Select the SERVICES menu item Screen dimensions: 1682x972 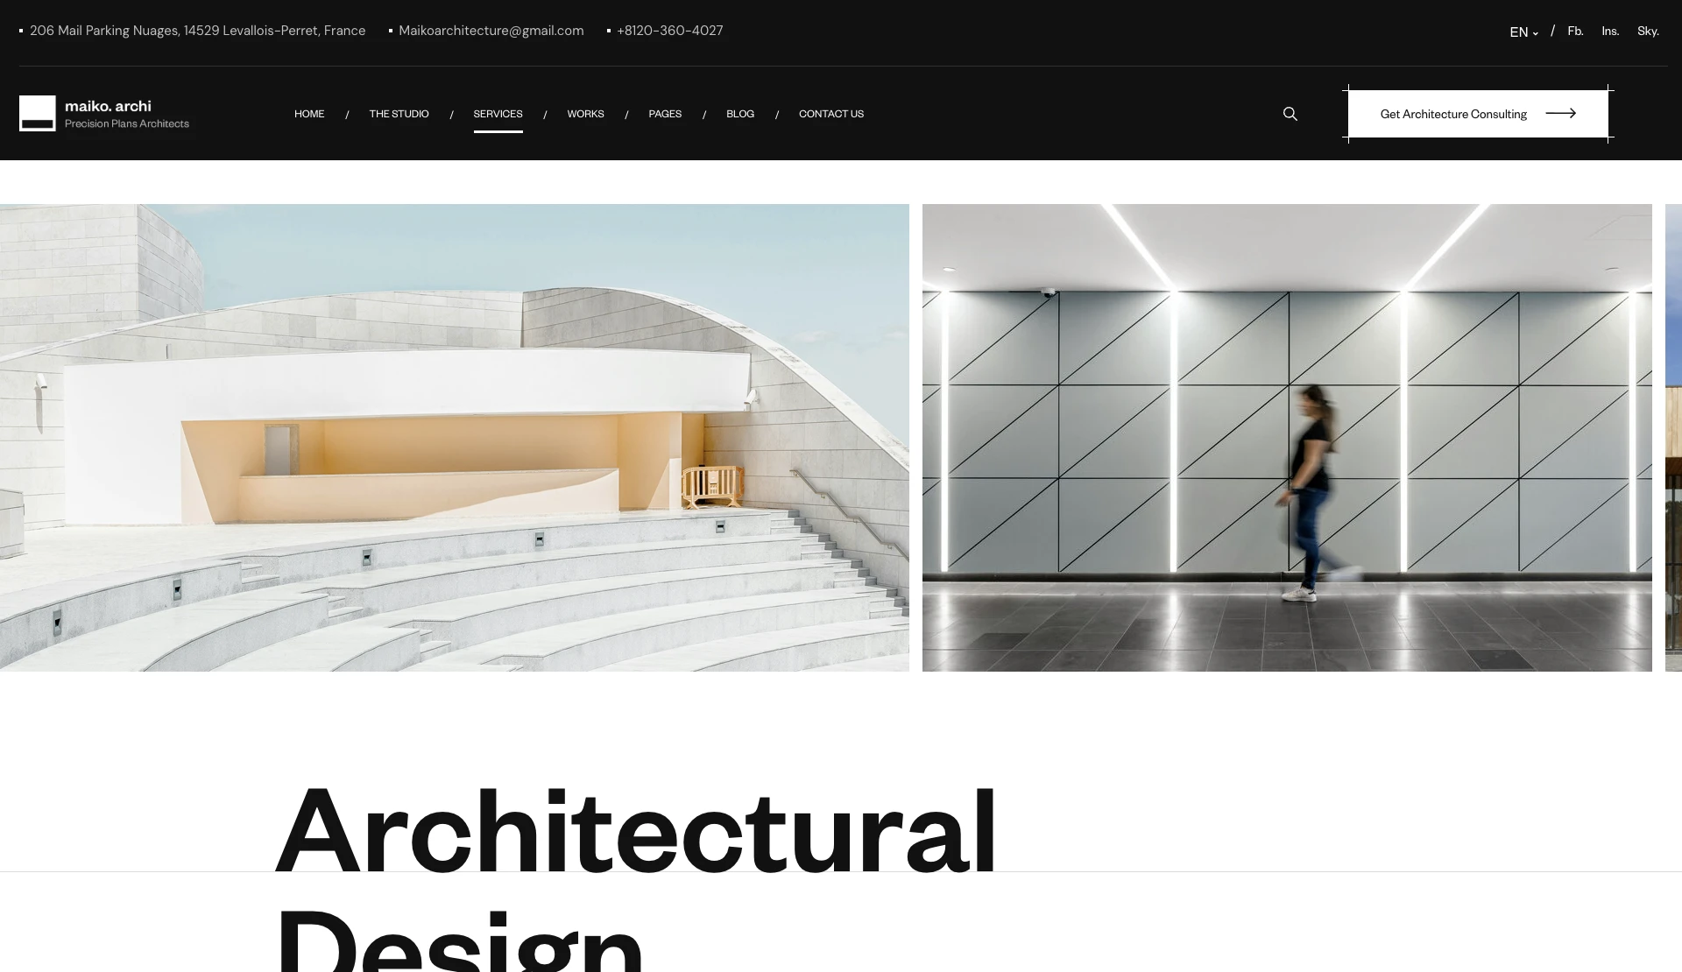click(x=498, y=114)
